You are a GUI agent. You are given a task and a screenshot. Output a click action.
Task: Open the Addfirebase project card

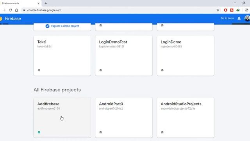[62, 117]
